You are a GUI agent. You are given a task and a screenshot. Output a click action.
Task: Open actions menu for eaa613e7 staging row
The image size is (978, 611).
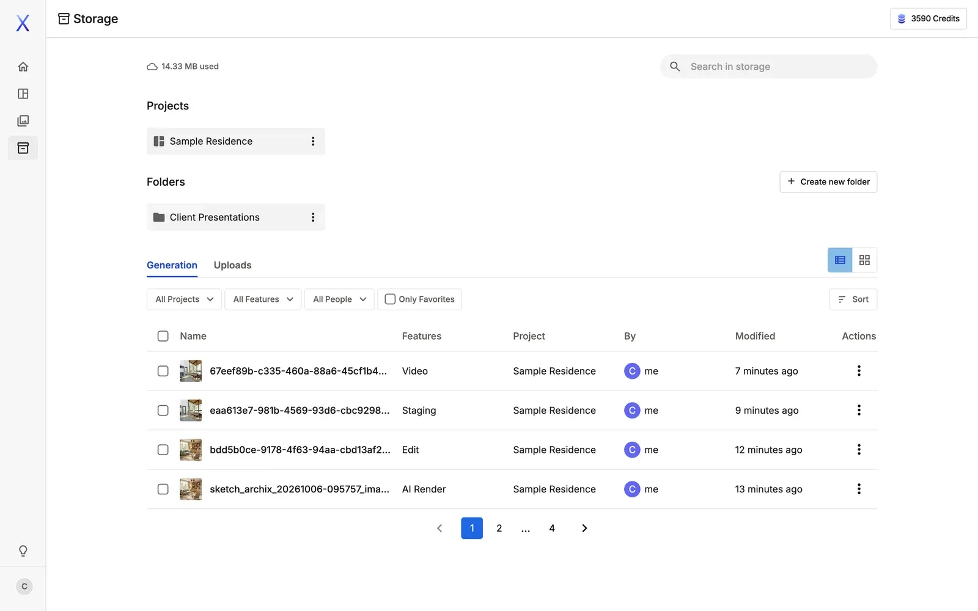[859, 410]
